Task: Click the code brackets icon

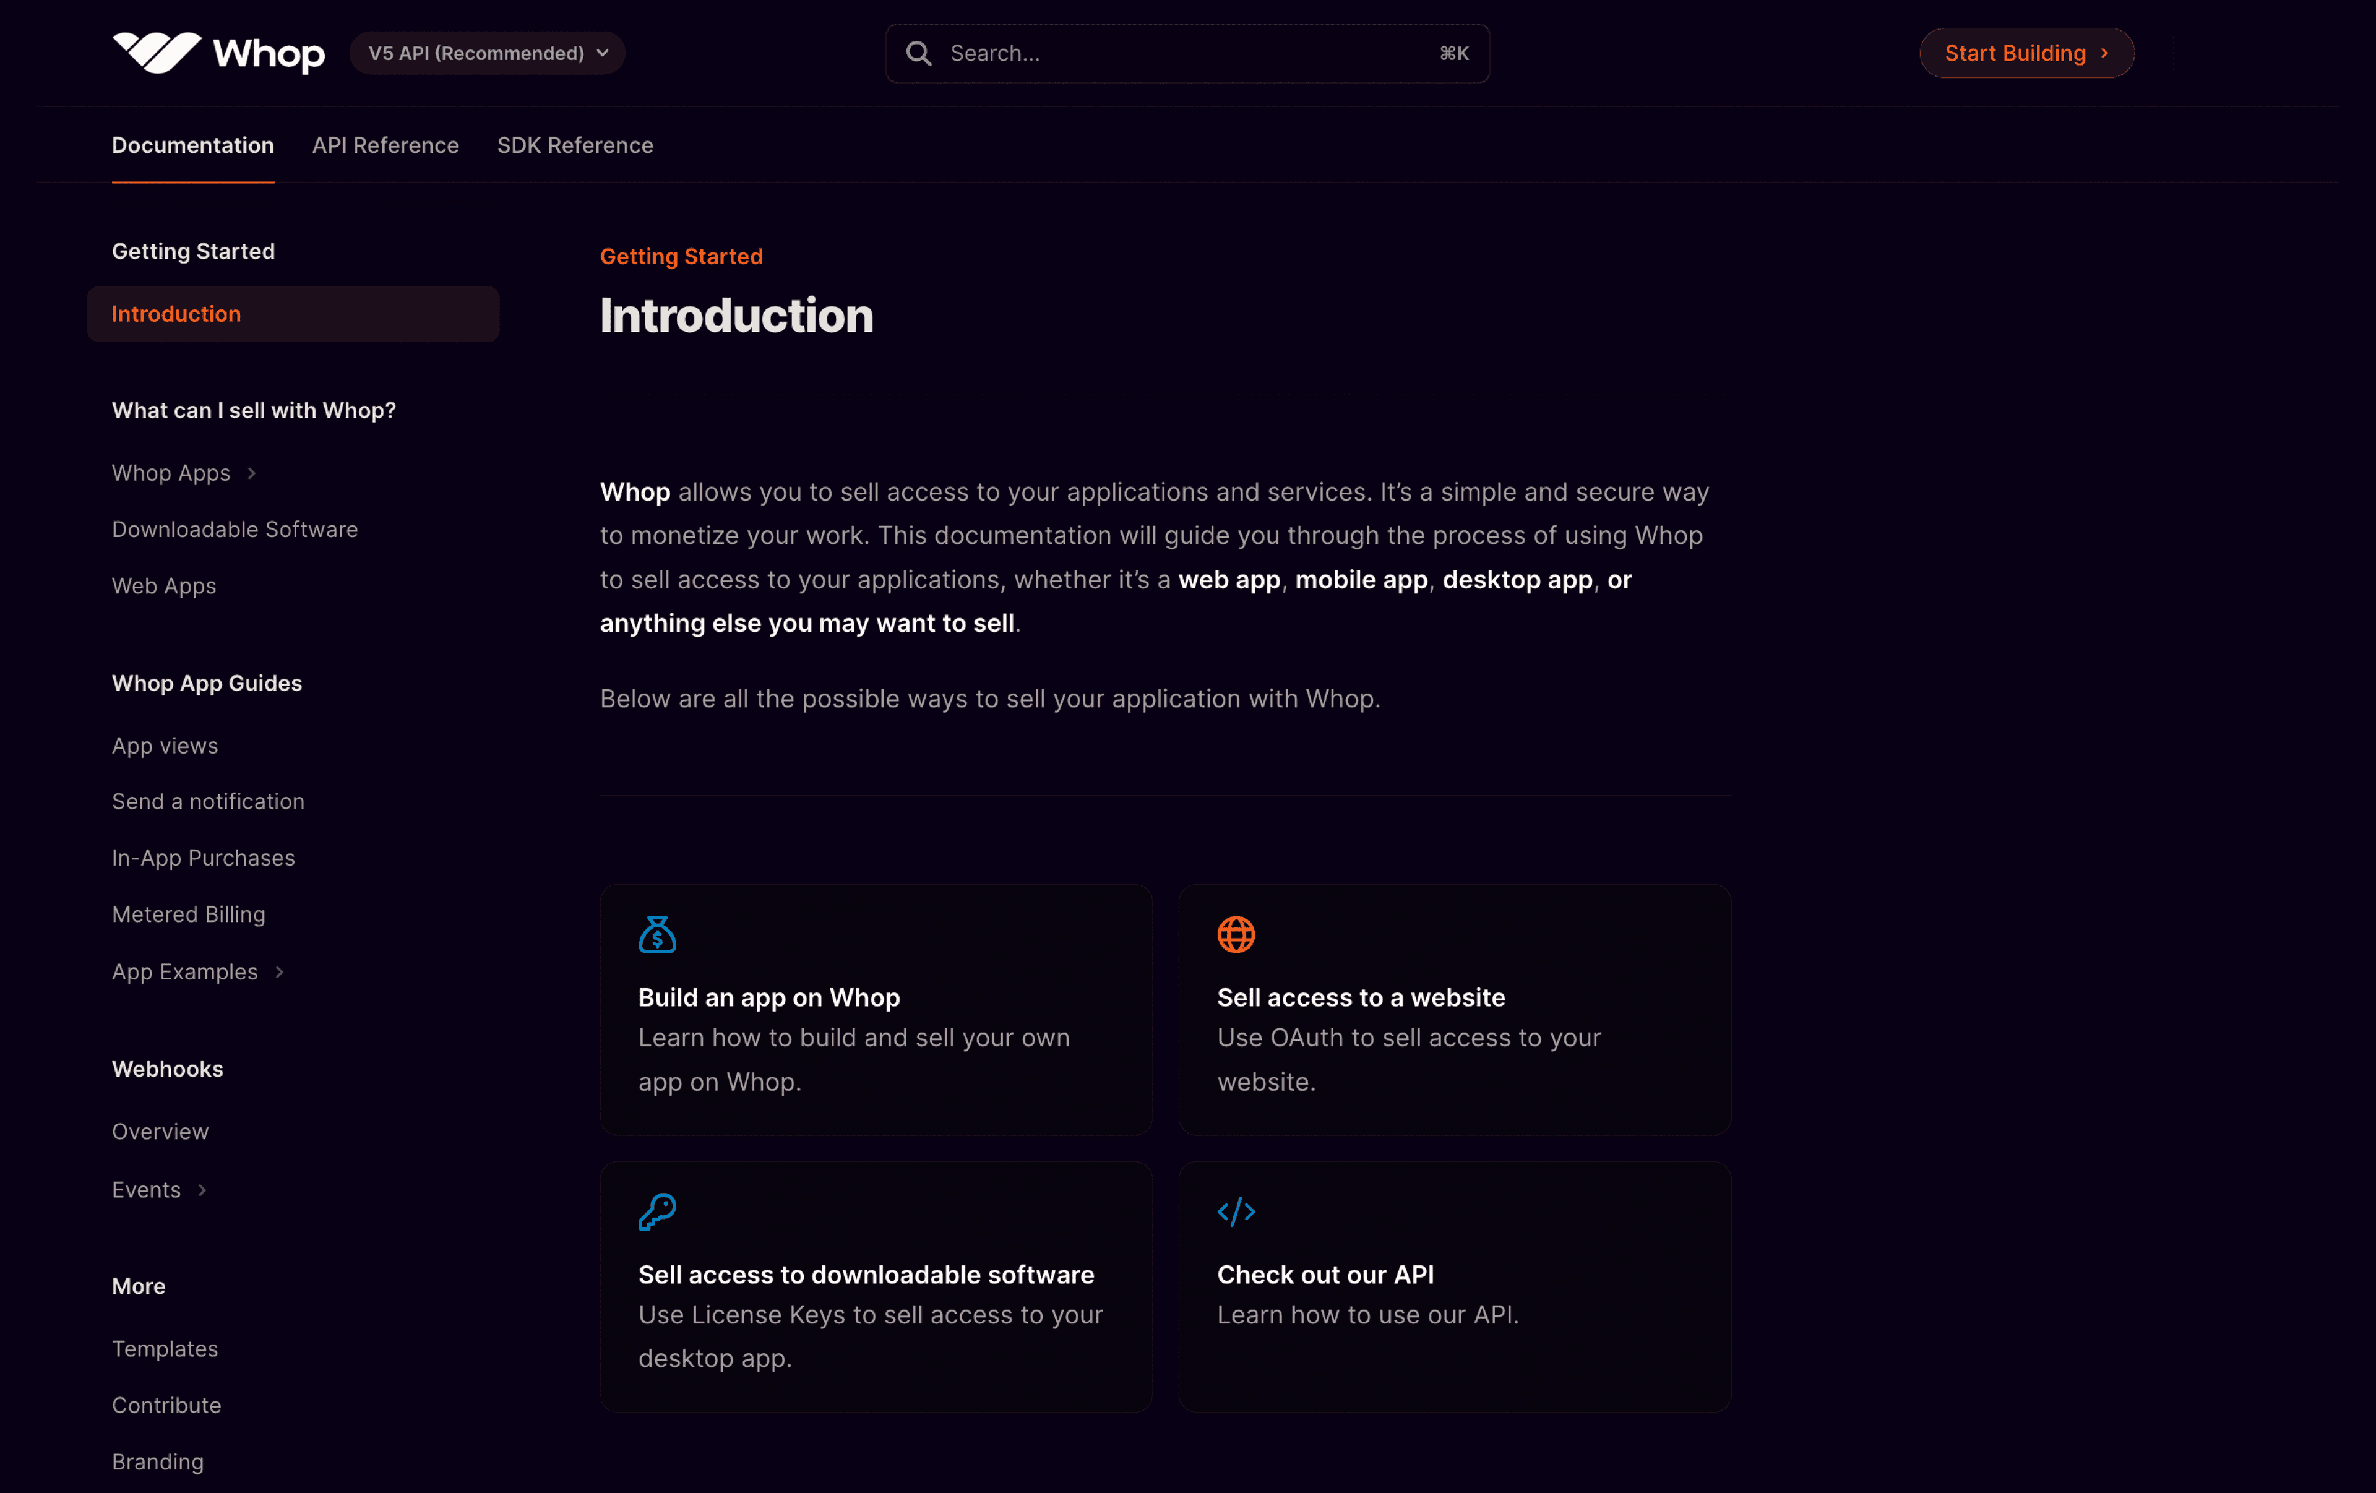Action: [1236, 1211]
